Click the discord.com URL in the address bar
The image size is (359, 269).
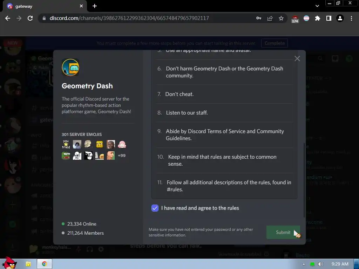pyautogui.click(x=129, y=18)
